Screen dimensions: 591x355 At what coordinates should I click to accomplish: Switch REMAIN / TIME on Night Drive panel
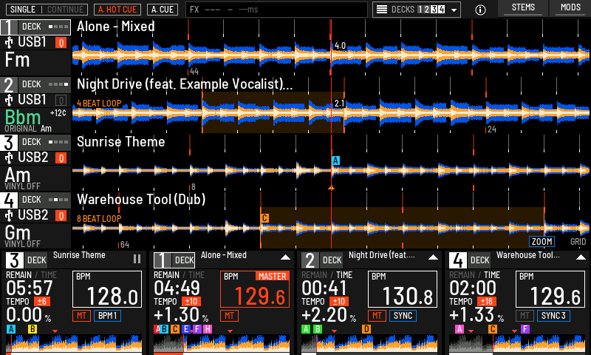(x=327, y=275)
